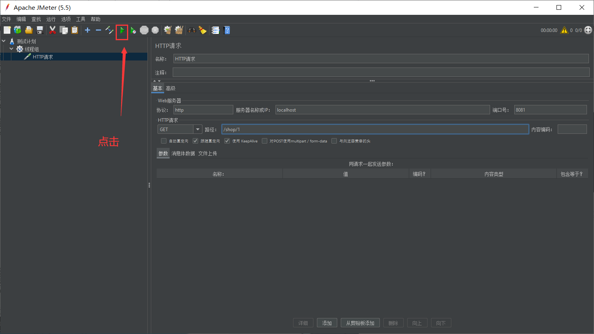
Task: Paste from the clipboard icon
Action: pos(75,30)
